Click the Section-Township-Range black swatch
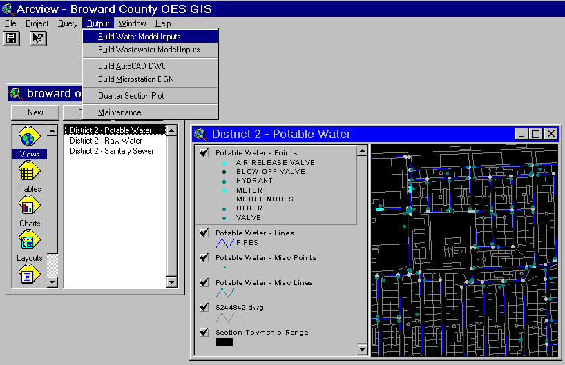The height and width of the screenshot is (365, 565). [x=224, y=342]
